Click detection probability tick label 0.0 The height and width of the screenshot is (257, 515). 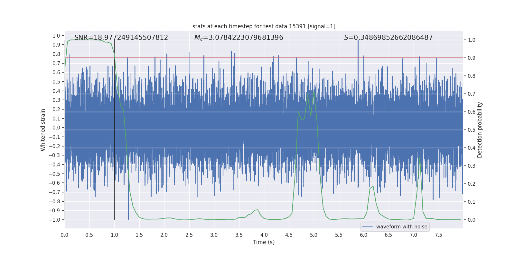472,220
